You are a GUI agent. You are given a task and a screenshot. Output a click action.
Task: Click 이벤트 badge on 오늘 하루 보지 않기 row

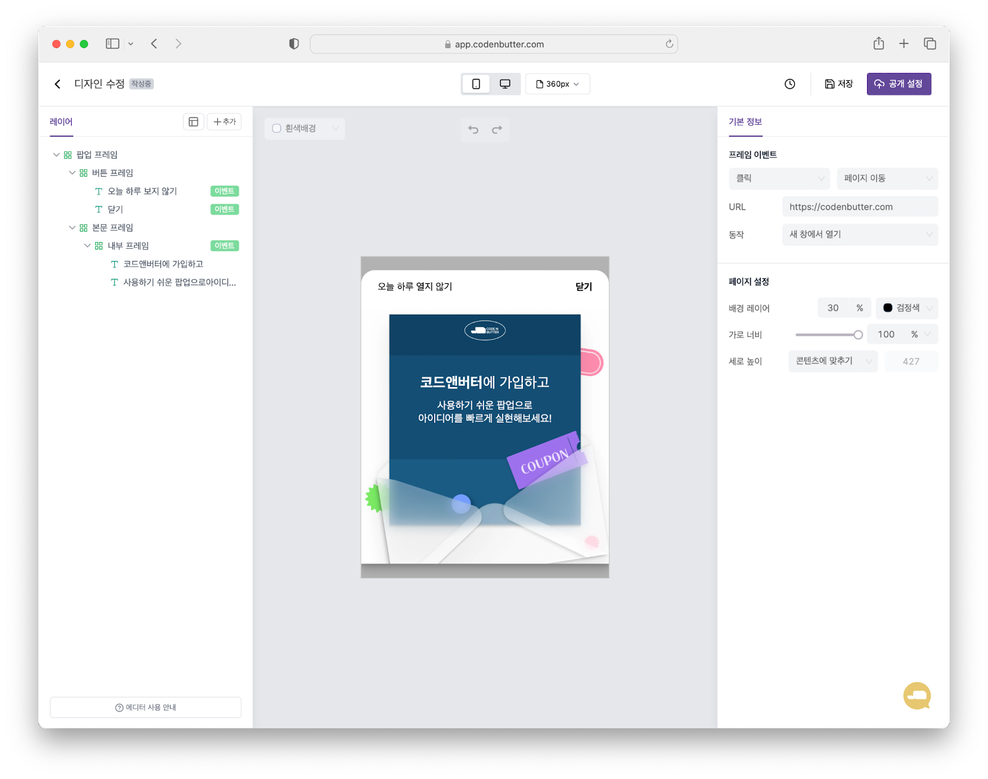pyautogui.click(x=224, y=191)
